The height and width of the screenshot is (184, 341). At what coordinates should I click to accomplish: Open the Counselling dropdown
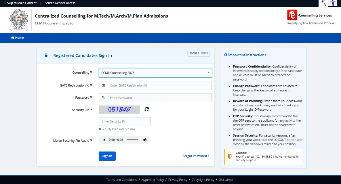point(155,73)
